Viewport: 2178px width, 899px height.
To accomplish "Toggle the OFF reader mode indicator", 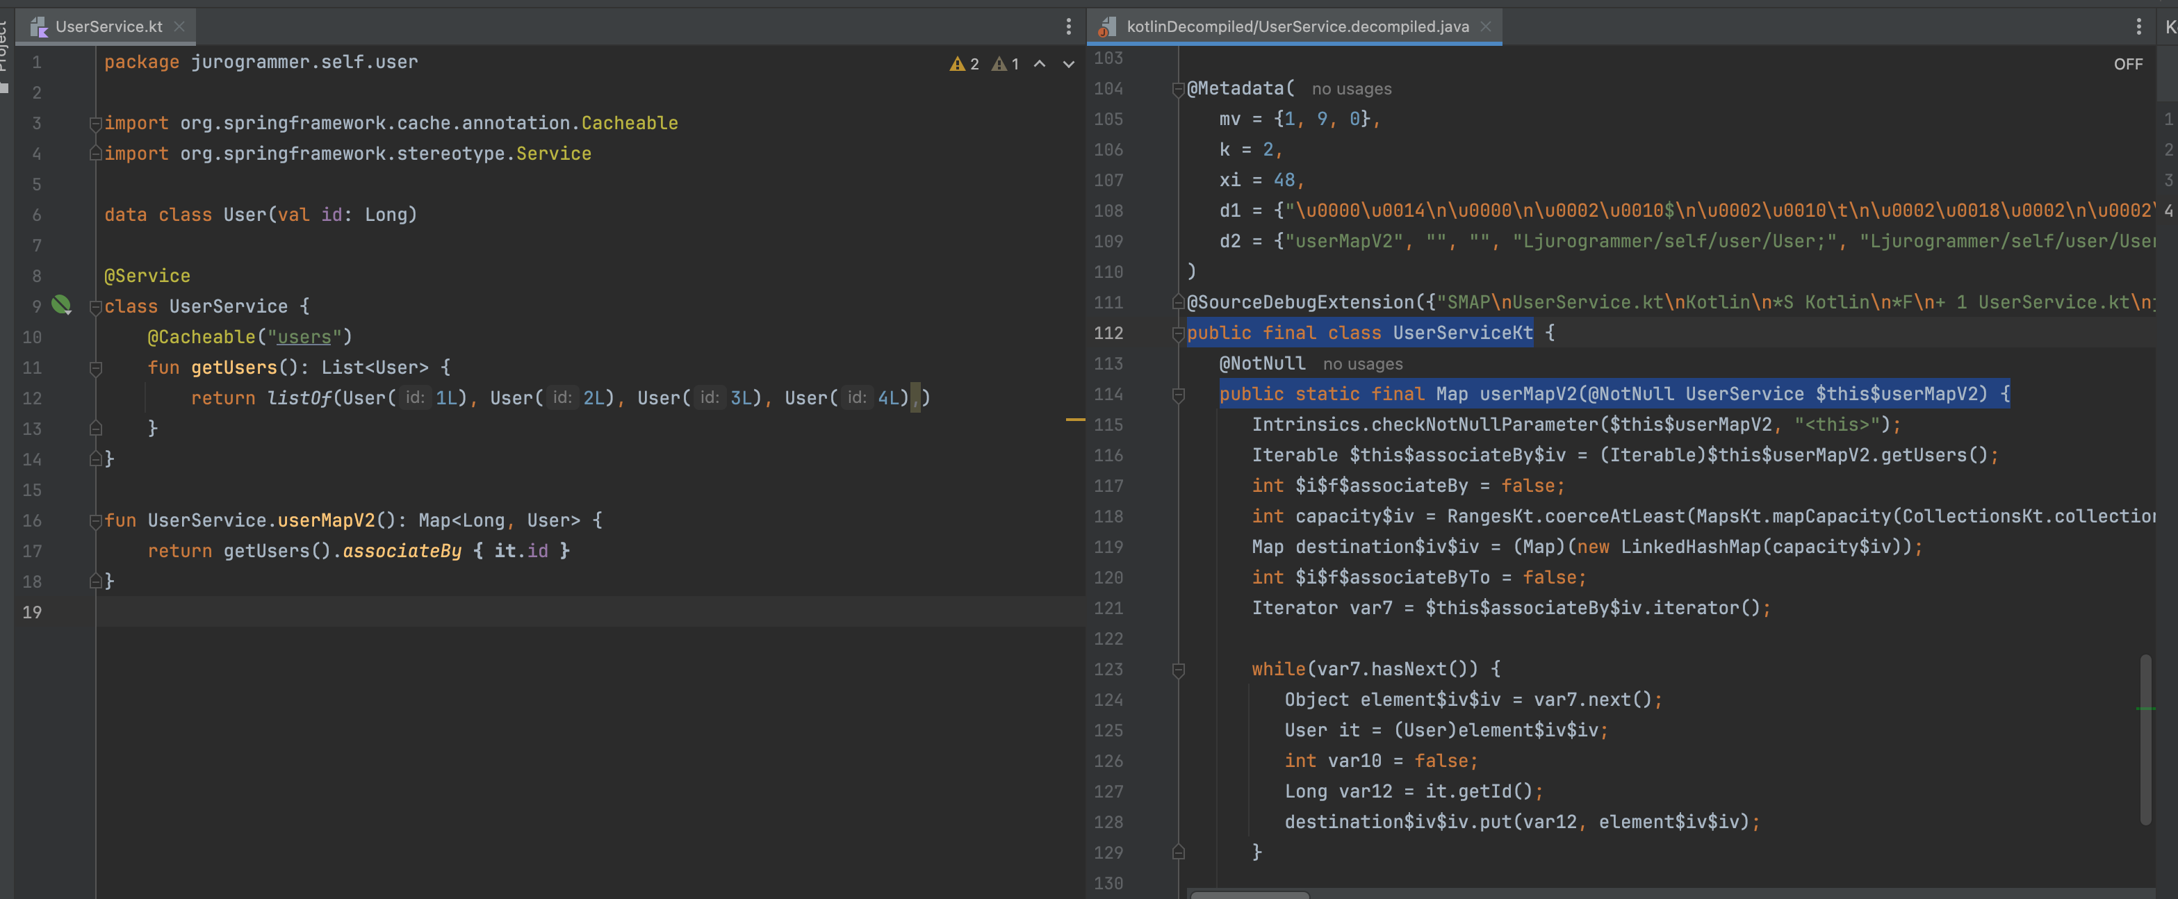I will click(2128, 64).
